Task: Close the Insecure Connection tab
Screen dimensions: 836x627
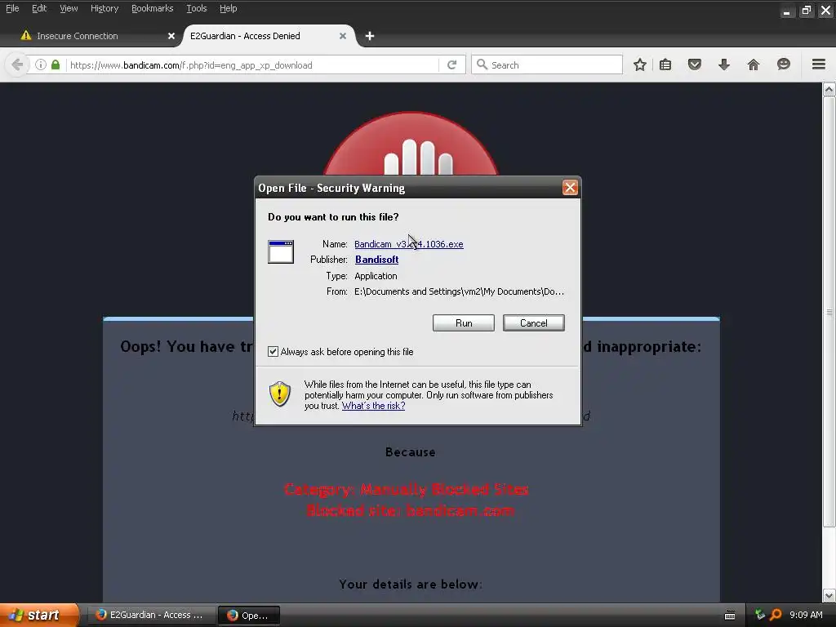Action: click(x=171, y=36)
